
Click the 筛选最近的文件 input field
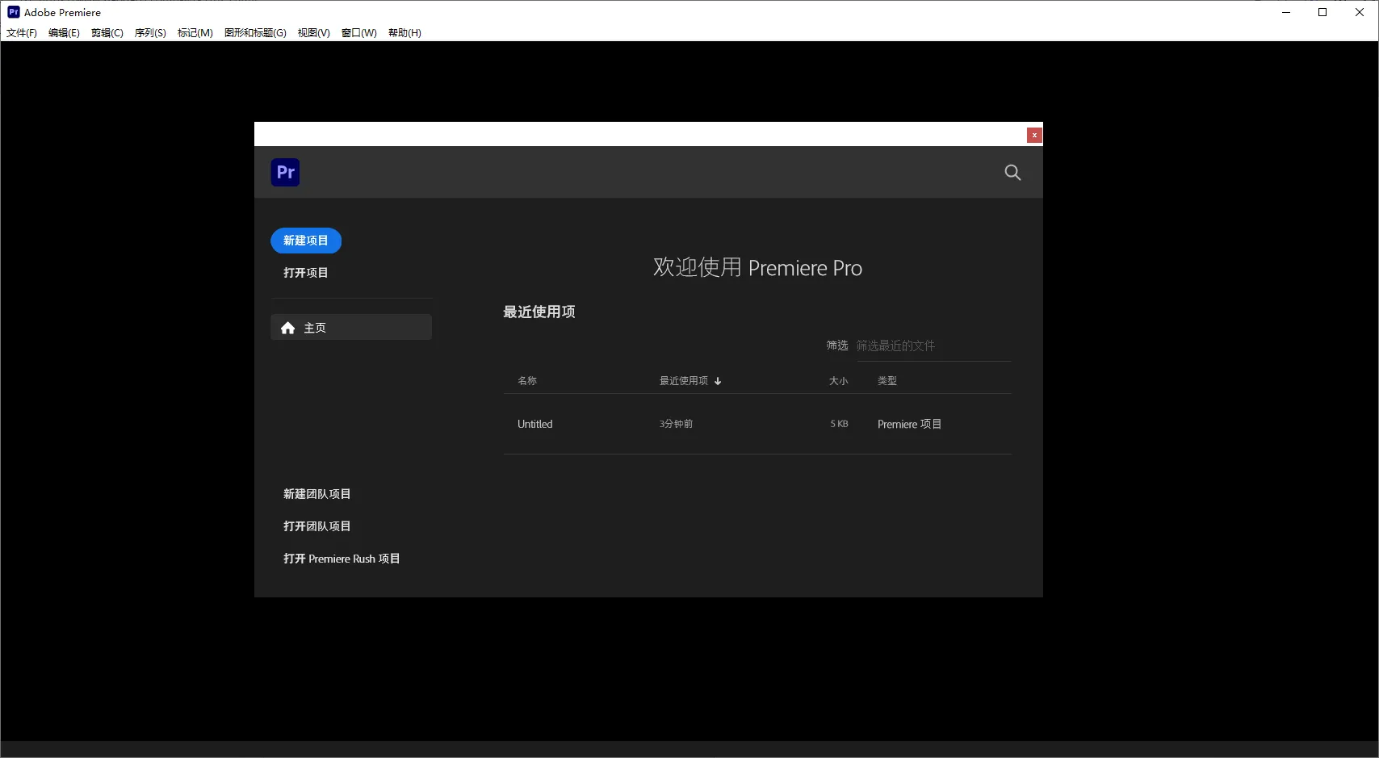896,345
